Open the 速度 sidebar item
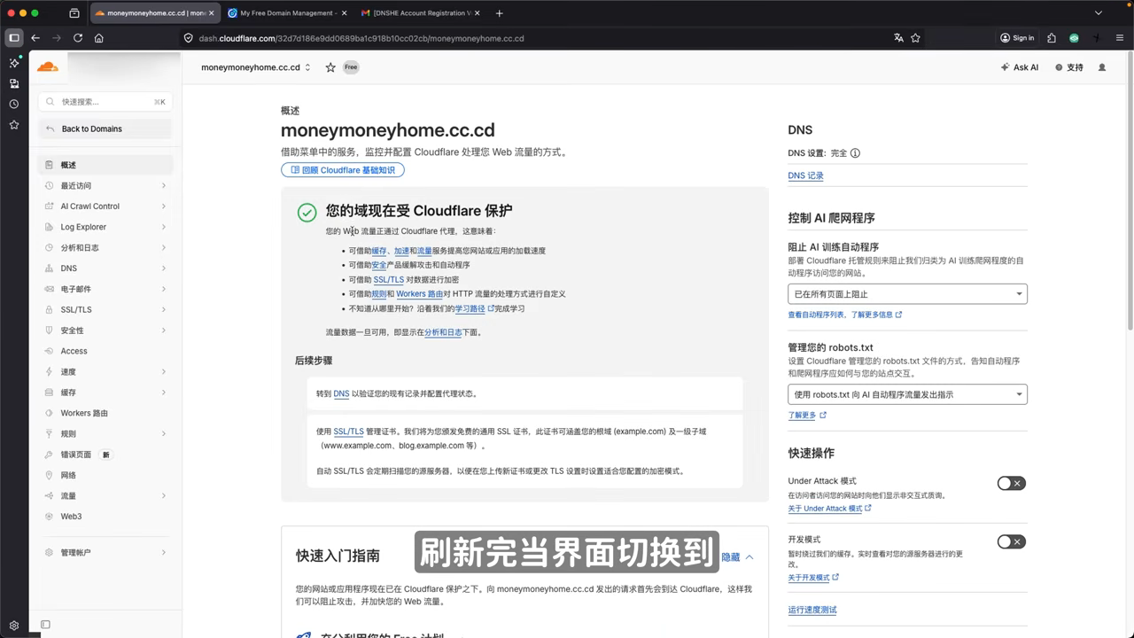 [x=105, y=371]
